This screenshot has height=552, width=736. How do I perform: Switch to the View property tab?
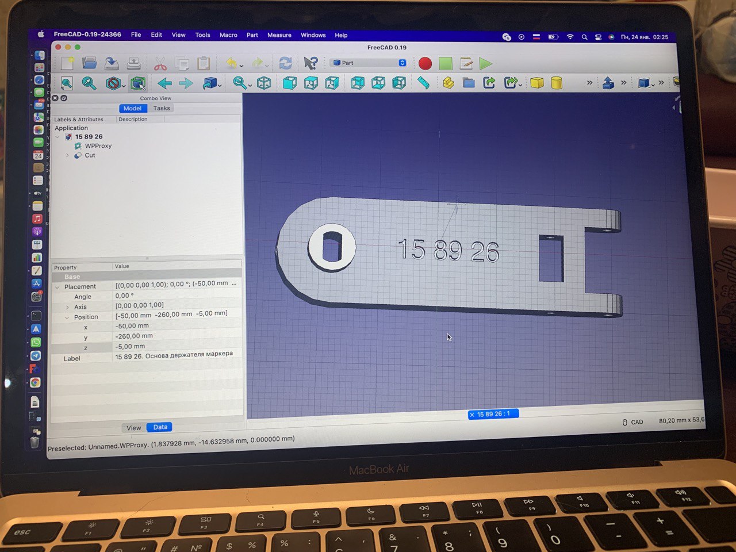point(134,428)
